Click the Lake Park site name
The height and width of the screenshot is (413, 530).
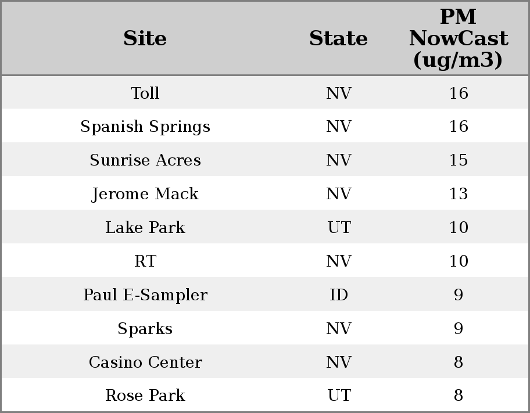pyautogui.click(x=145, y=228)
